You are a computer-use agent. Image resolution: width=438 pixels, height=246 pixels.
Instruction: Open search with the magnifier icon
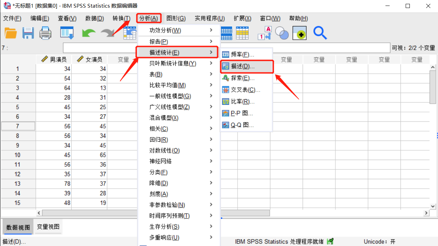coord(320,33)
